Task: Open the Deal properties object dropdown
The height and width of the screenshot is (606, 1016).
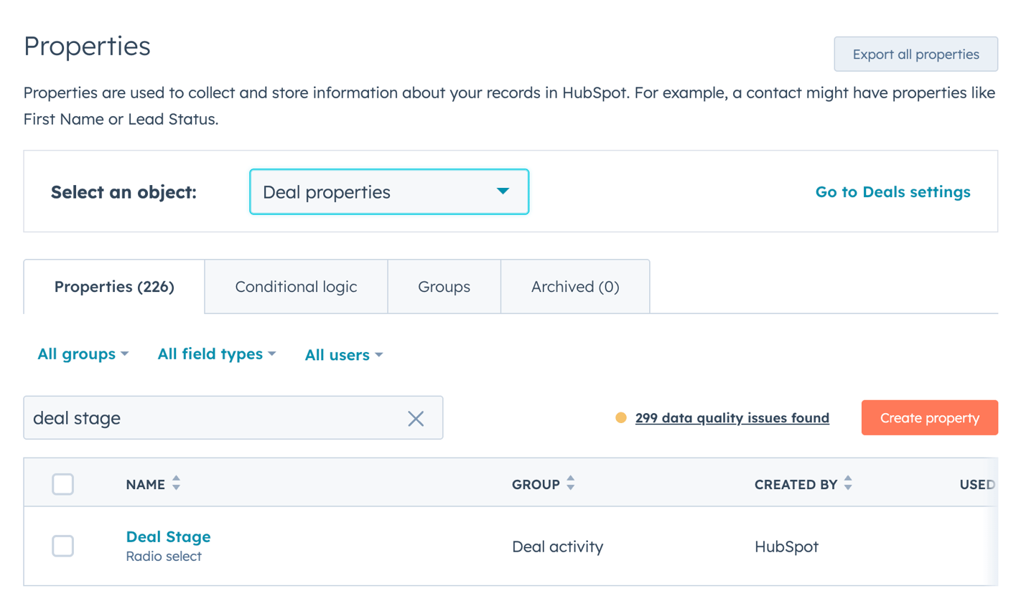Action: coord(388,191)
